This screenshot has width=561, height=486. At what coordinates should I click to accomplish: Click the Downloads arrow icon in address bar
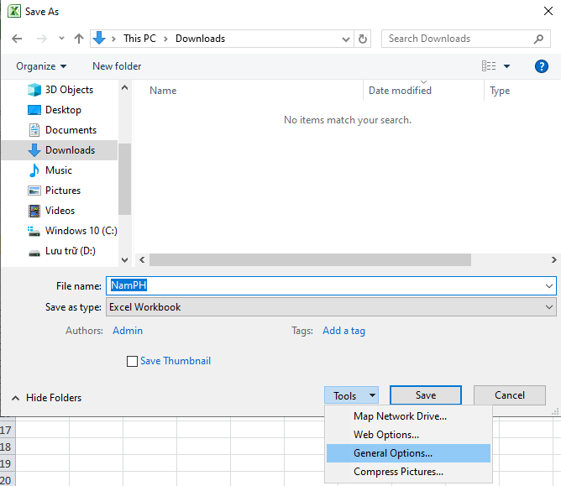pyautogui.click(x=99, y=38)
